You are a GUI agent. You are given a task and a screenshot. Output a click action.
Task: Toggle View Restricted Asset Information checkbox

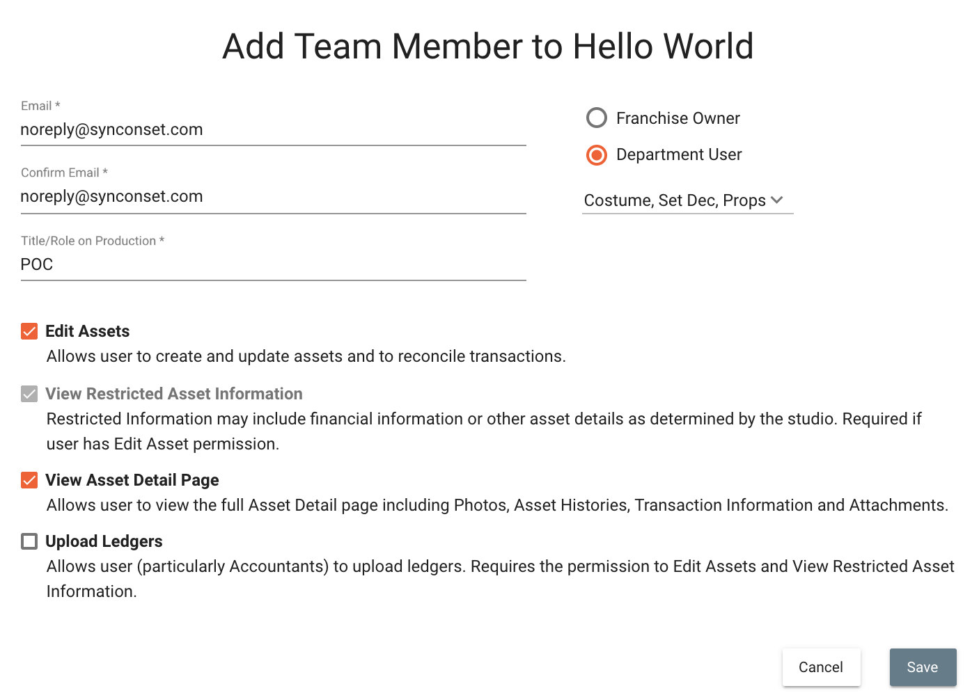[29, 394]
